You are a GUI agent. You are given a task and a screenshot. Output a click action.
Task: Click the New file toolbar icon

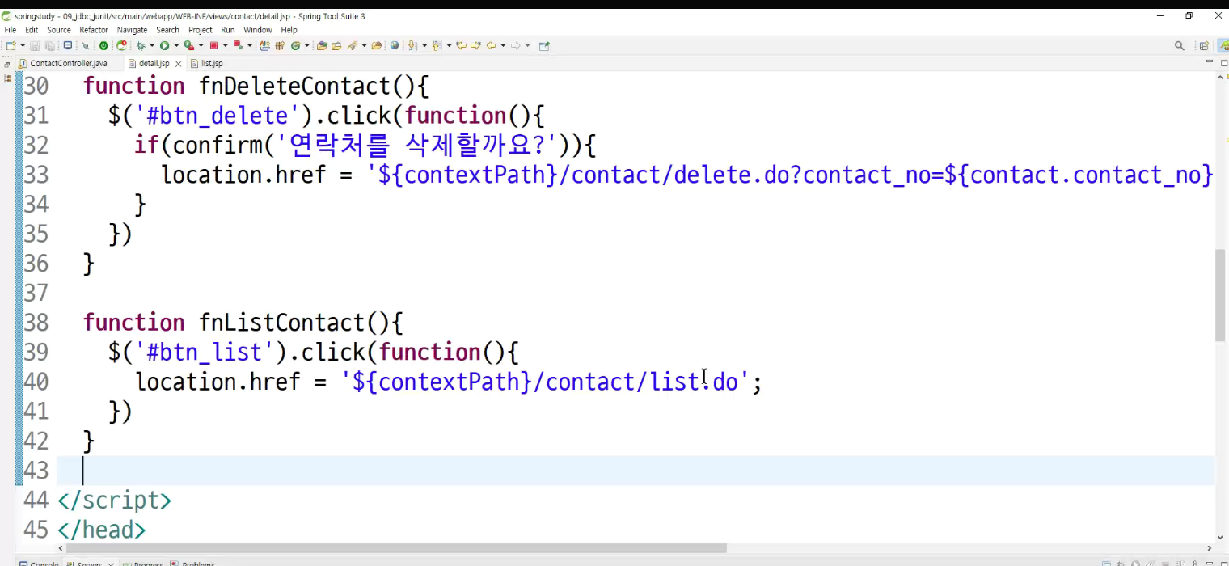11,46
